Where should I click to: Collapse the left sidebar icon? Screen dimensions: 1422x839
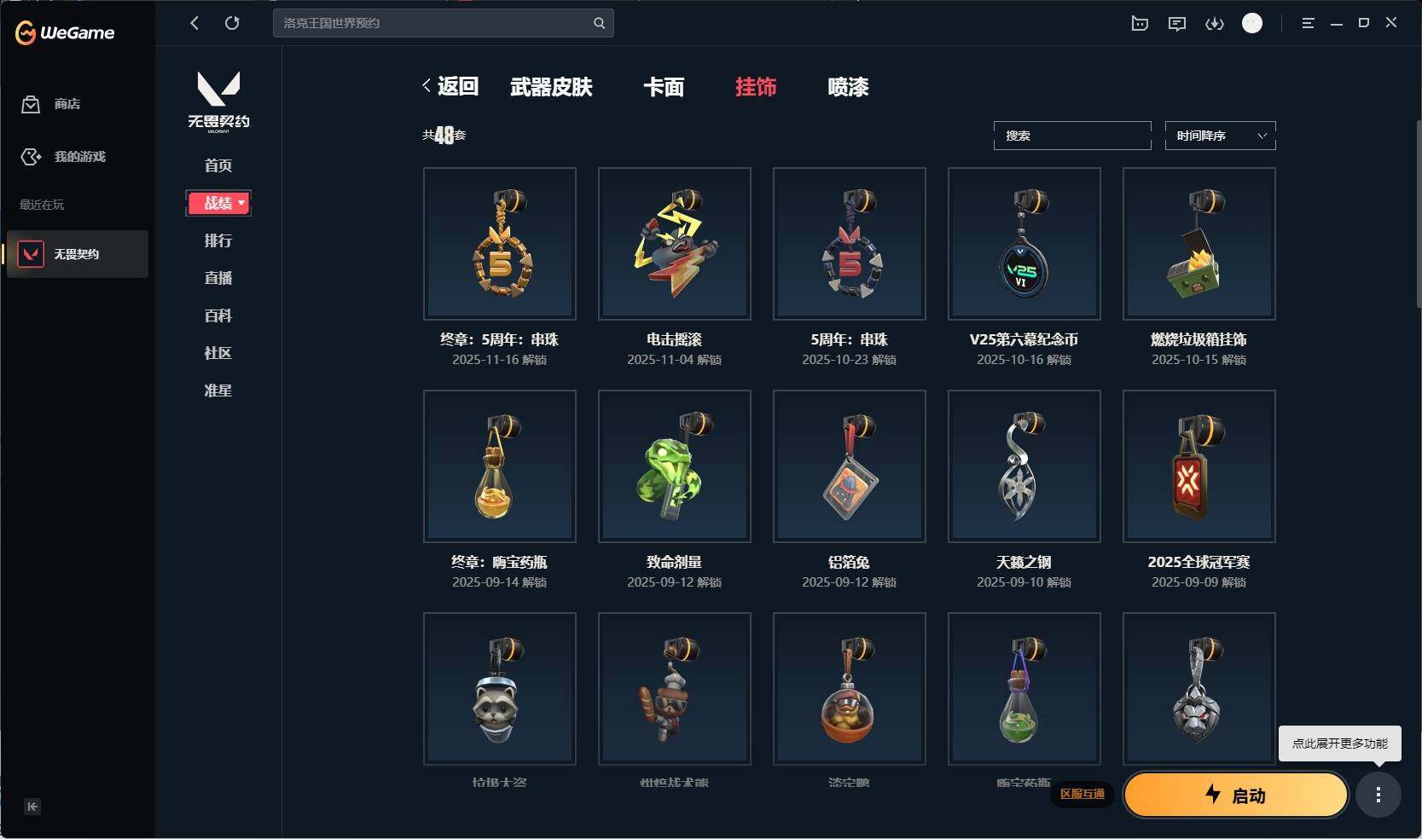[32, 807]
